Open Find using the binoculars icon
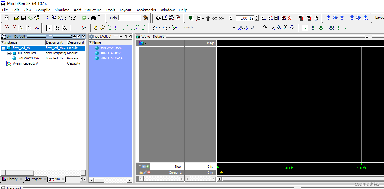The width and height of the screenshot is (384, 189). point(93,18)
